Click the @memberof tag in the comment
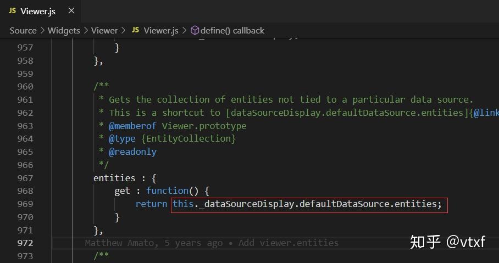The height and width of the screenshot is (263, 499). pos(132,126)
